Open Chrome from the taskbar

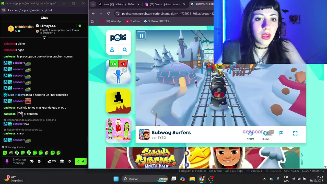[x=202, y=179]
